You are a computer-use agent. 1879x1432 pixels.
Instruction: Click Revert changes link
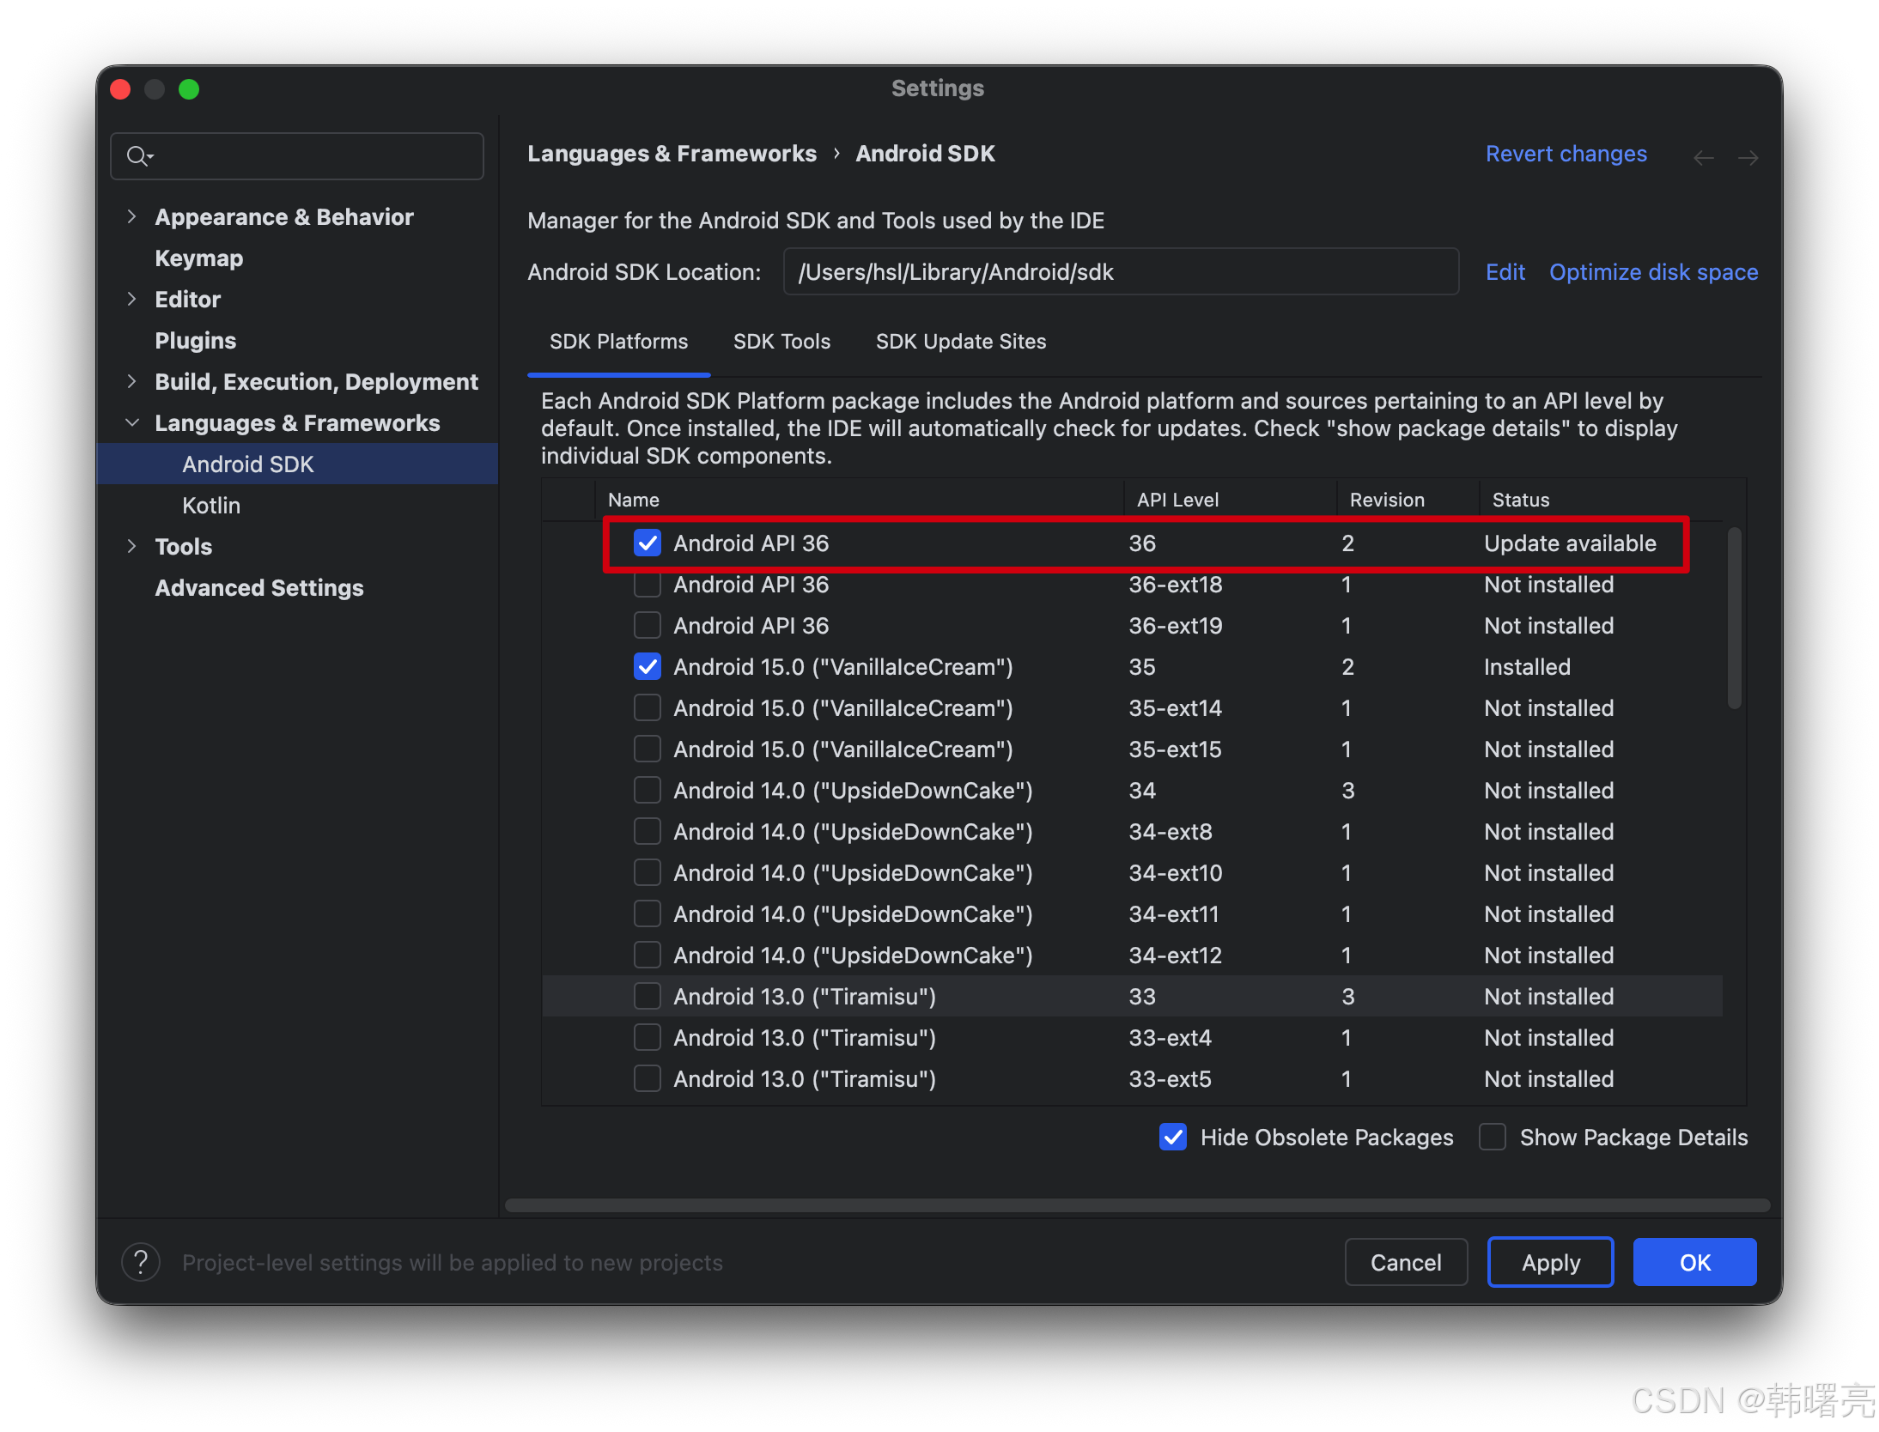[x=1566, y=154]
